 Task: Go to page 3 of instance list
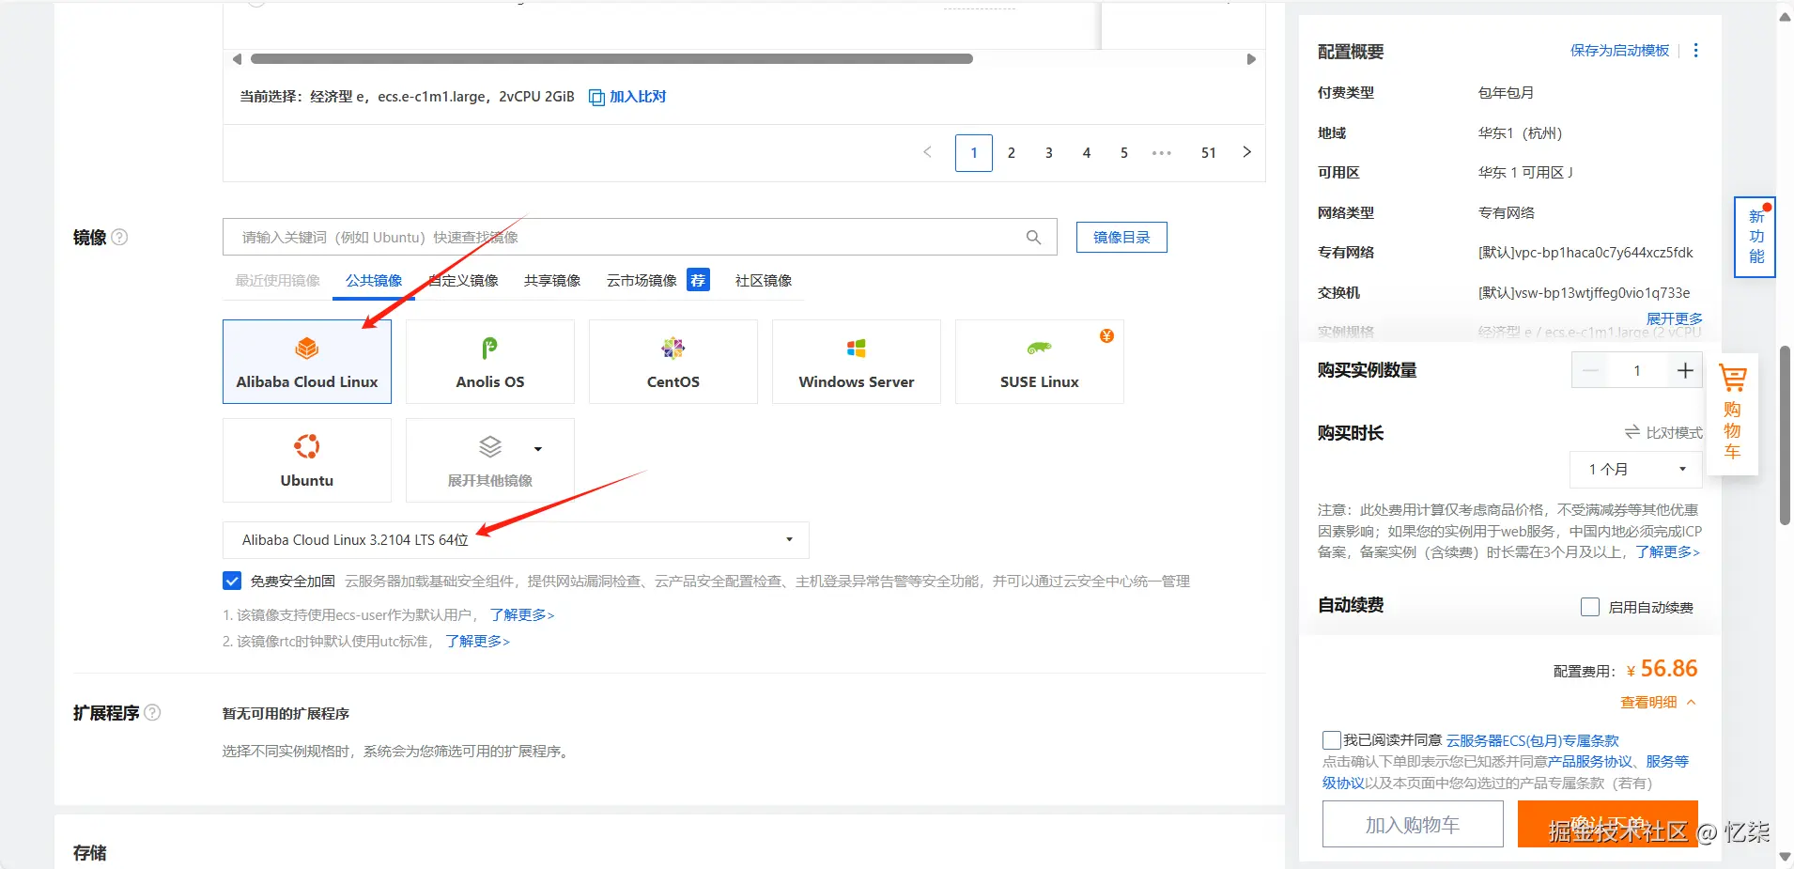pyautogui.click(x=1049, y=152)
